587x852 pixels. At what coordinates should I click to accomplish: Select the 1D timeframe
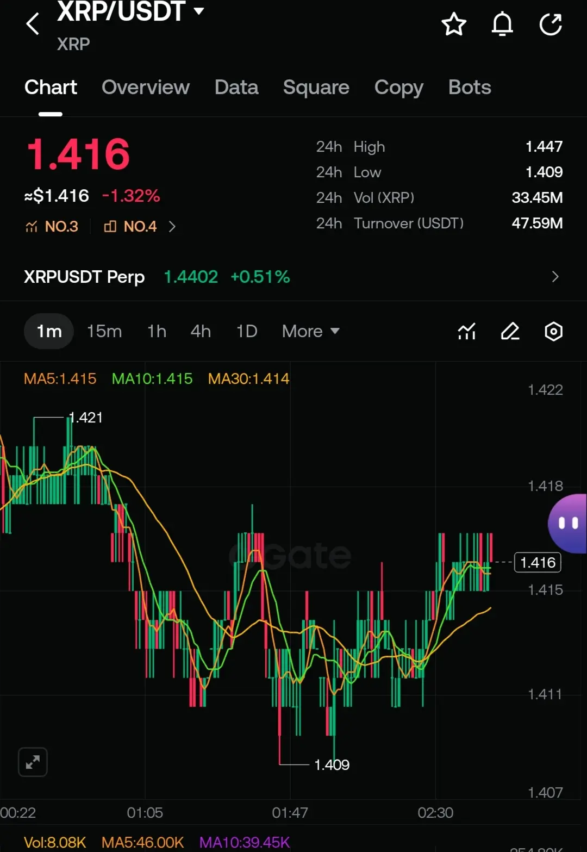coord(247,331)
